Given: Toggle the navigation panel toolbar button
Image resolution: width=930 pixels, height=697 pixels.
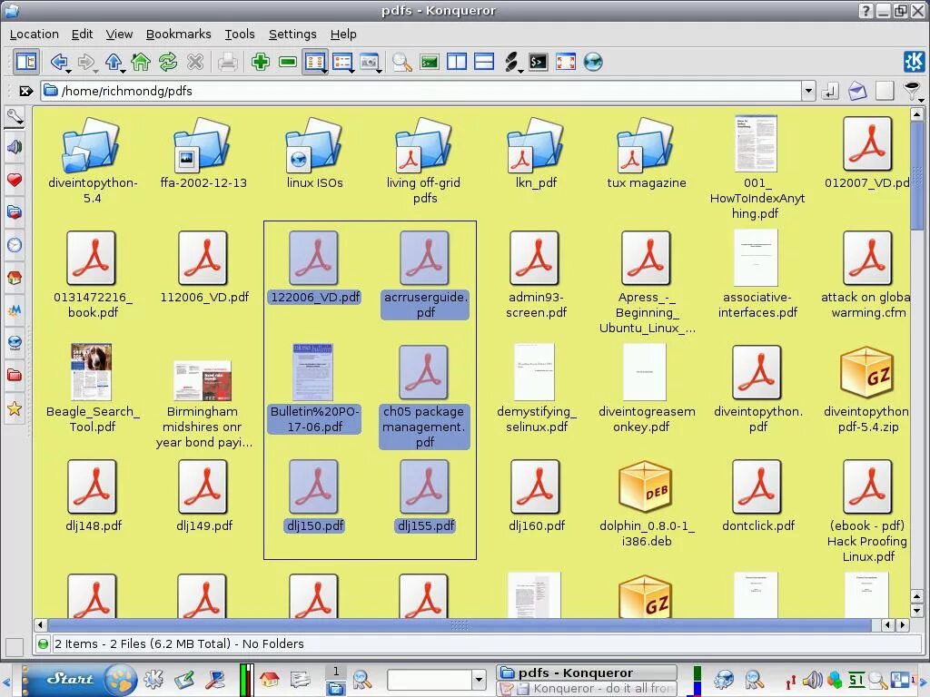Looking at the screenshot, I should (x=26, y=62).
